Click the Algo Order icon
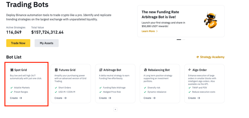The image size is (249, 118). point(190,70)
